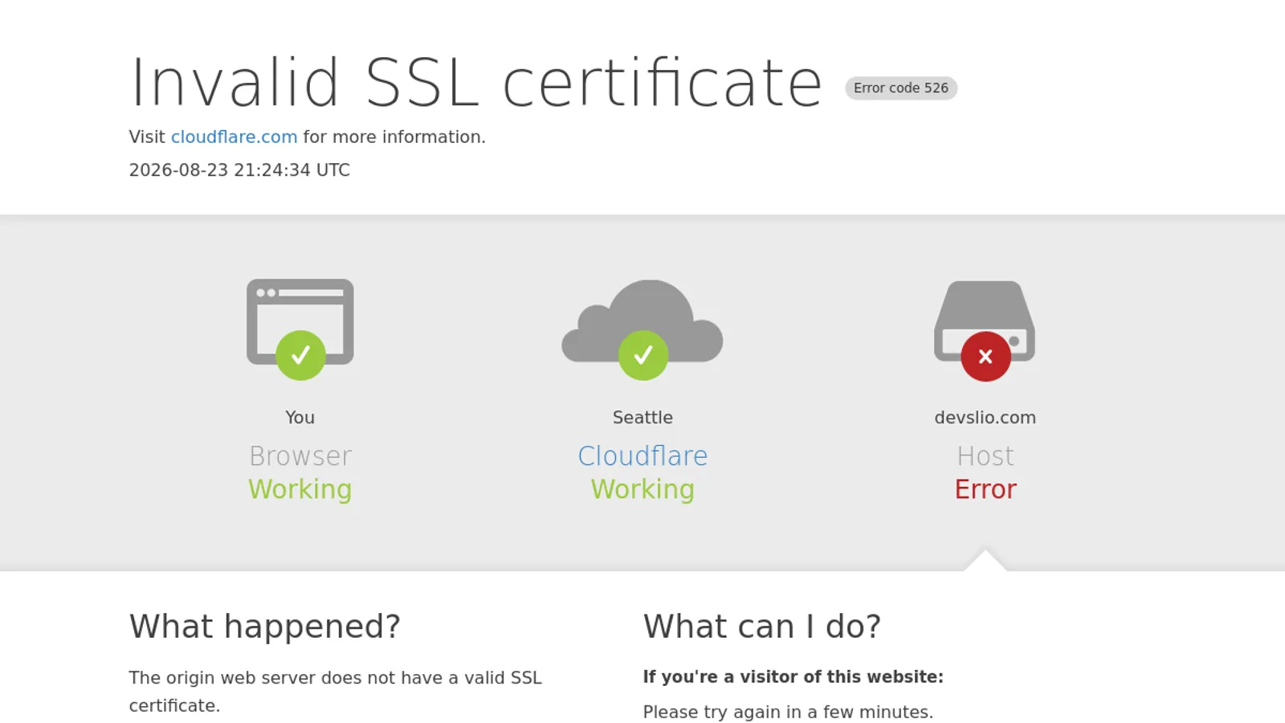Click the Invalid SSL certificate heading
Screen dimensions: 1285x723
(476, 83)
